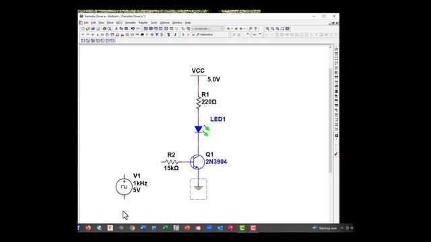Click the VCC 5.0V power label
The image size is (431, 242).
pos(198,71)
